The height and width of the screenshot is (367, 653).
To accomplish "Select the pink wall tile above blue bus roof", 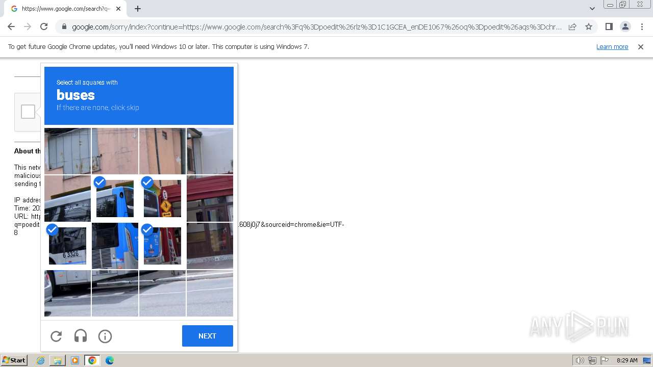I will pos(115,151).
